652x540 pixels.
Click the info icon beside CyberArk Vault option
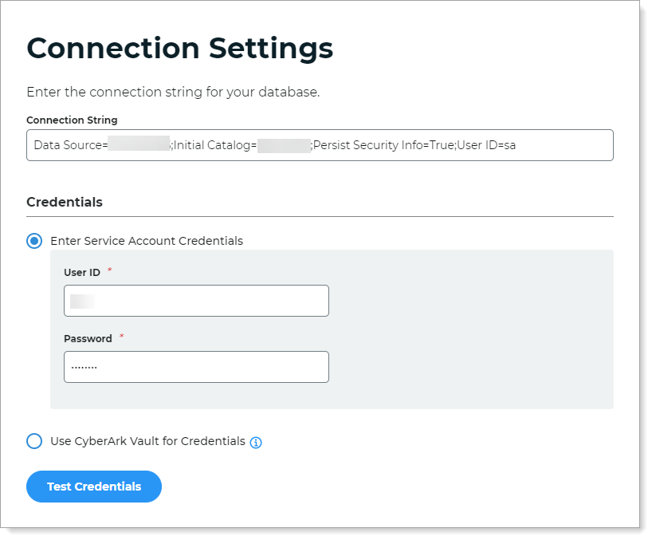(256, 442)
